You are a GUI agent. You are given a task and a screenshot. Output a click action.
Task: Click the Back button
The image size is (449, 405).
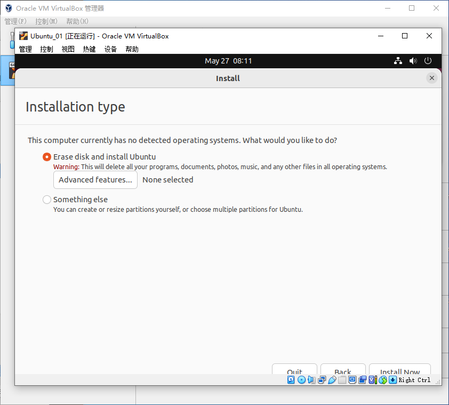click(x=343, y=369)
